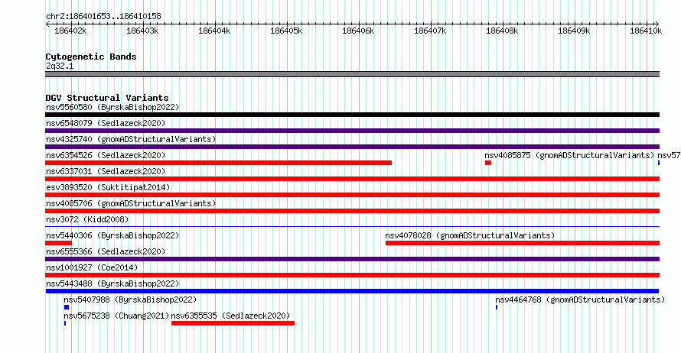This screenshot has height=353, width=681.
Task: Select the short red nsv5440306 bar
Action: (59, 243)
